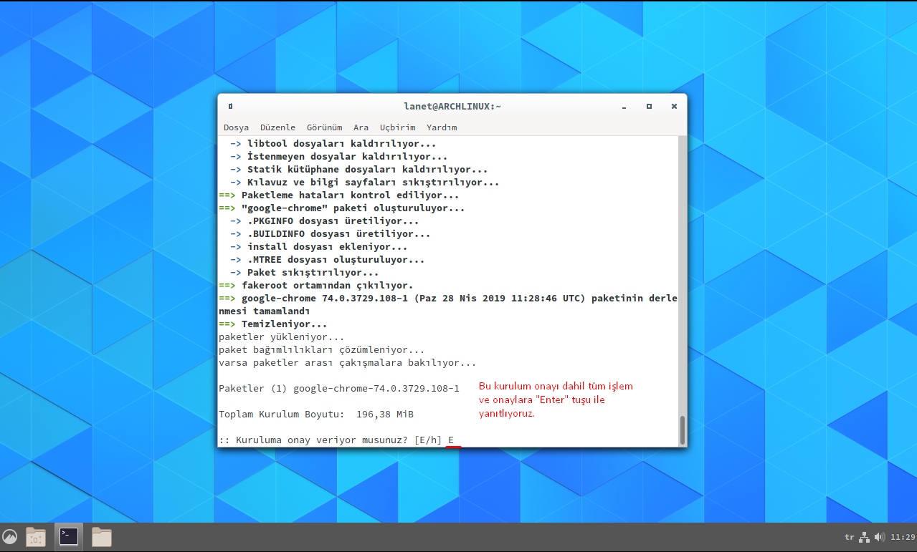This screenshot has width=917, height=552.
Task: Click the prompt after 'Kuruluma onay veriyor musunuz?'
Action: coord(450,440)
